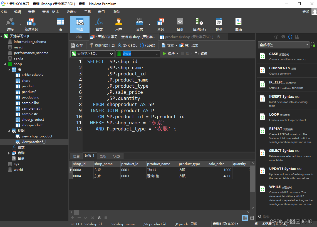Collapse the 表 tables tree node
Viewport: 317px width, 227px height.
coord(9,70)
